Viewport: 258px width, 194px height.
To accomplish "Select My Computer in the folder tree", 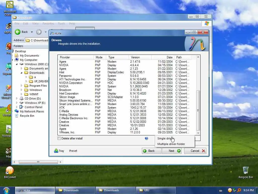I will 29,60.
